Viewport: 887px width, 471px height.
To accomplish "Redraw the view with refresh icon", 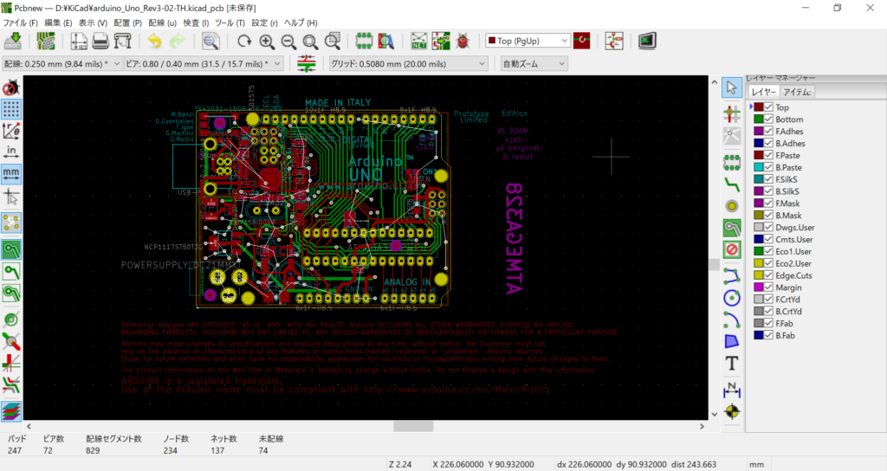I will click(243, 41).
